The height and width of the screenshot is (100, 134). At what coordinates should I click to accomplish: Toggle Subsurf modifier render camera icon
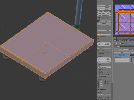(130, 49)
